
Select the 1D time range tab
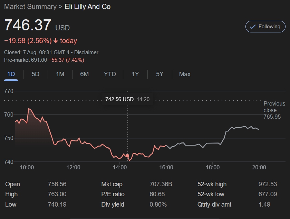pyautogui.click(x=11, y=74)
